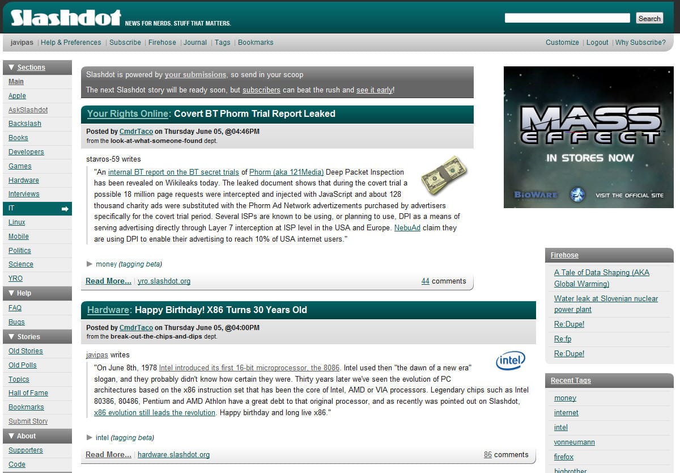Click the money stack topic icon
Viewport: 680px width, 473px height.
[x=444, y=175]
